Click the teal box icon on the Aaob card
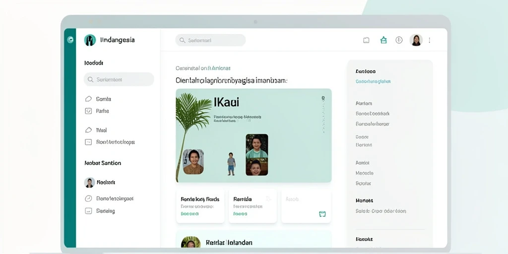Screen dimensions: 508x254 (322, 214)
